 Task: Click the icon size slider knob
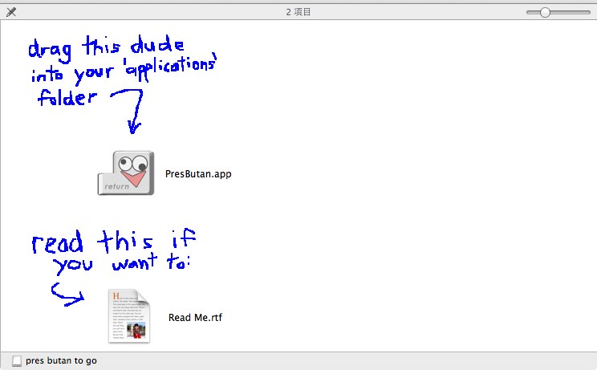546,12
